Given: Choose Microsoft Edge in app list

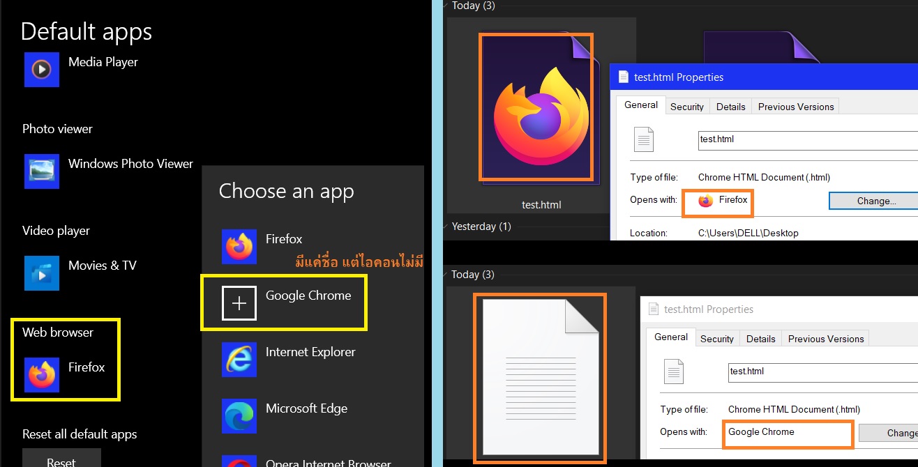Looking at the screenshot, I should pos(306,408).
